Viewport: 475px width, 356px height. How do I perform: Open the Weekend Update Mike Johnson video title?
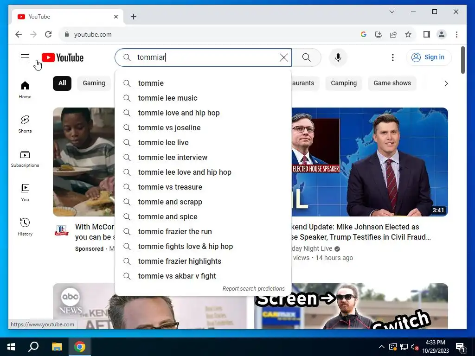pos(361,232)
